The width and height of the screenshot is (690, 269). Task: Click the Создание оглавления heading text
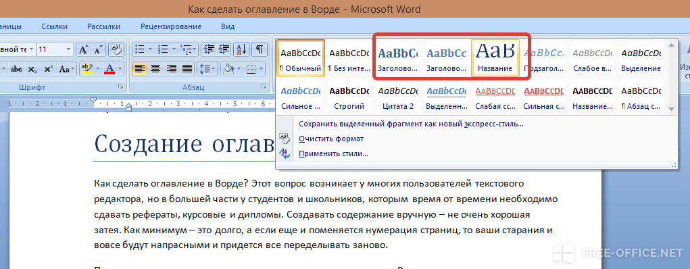point(184,145)
